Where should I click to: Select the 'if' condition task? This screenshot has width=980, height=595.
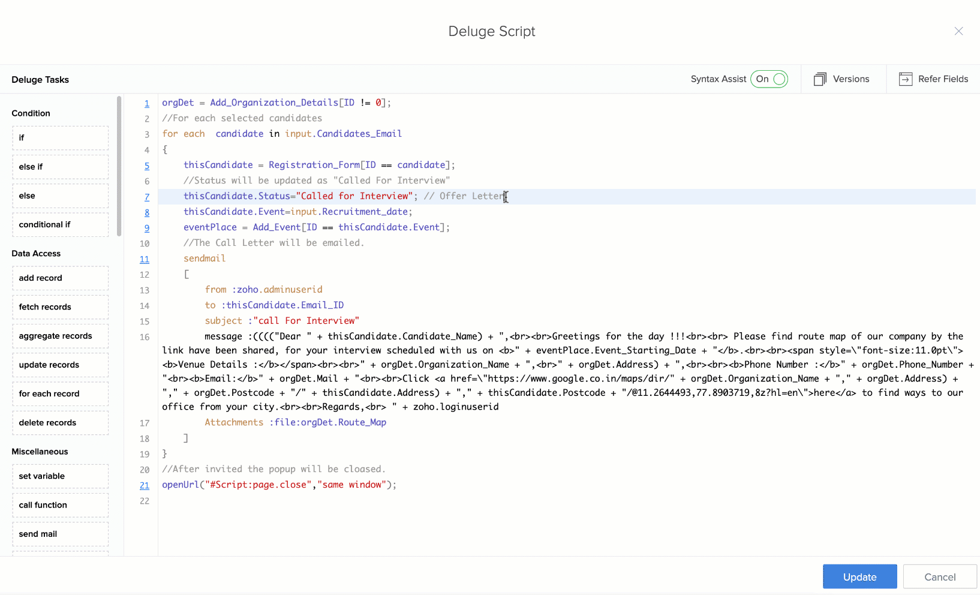click(x=60, y=138)
